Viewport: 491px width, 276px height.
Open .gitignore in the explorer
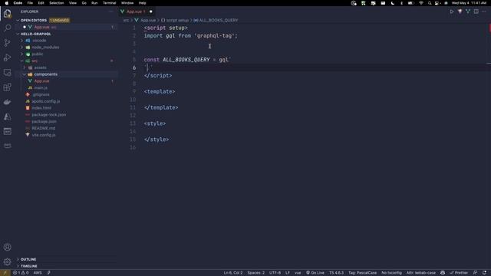pos(41,94)
